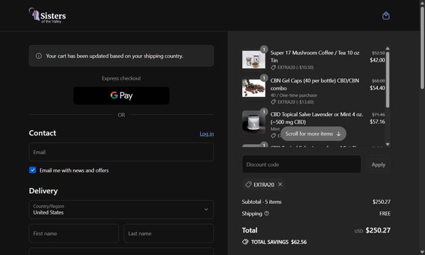Focus the Last name field
This screenshot has height=255, width=425.
tap(168, 233)
